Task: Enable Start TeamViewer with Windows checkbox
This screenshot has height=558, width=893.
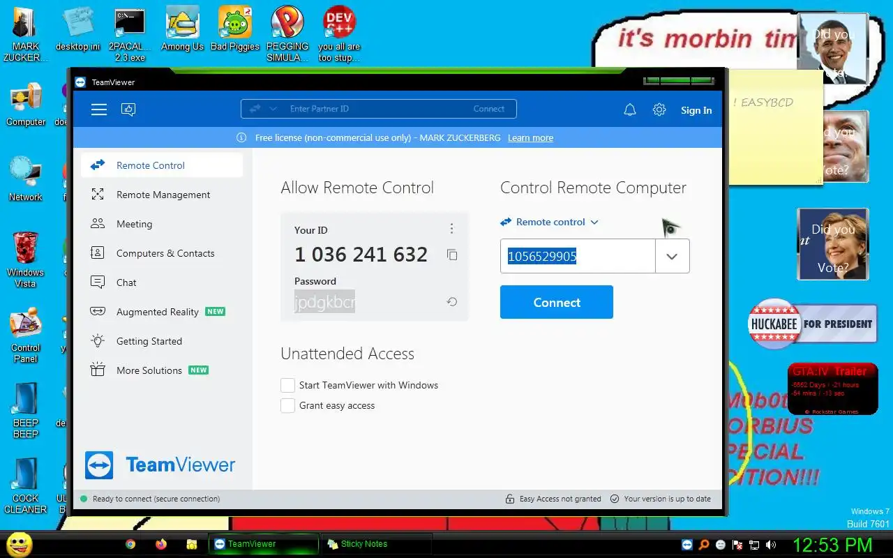Action: click(287, 385)
